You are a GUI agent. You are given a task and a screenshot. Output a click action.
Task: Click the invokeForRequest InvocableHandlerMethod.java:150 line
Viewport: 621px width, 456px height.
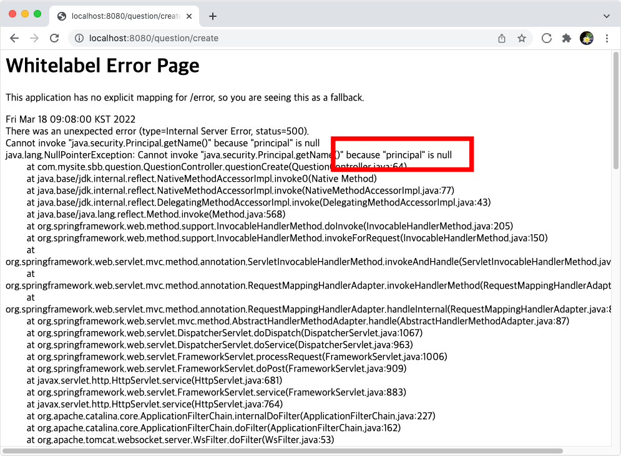(x=287, y=239)
